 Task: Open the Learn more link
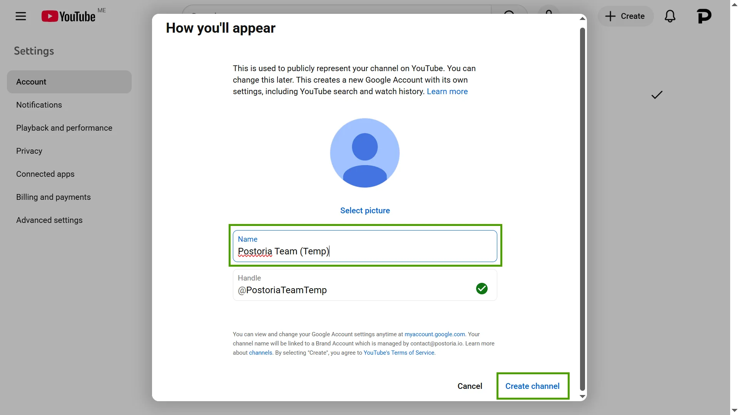pyautogui.click(x=447, y=91)
